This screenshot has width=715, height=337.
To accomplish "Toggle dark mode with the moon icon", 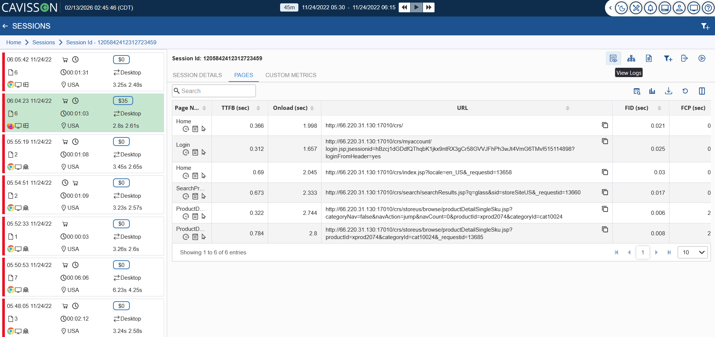I will pyautogui.click(x=621, y=8).
